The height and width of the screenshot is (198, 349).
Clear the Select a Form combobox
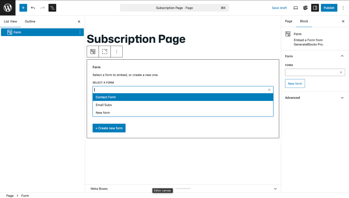(x=269, y=90)
